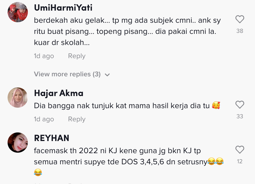Reply to UmiHarmiYati's comment
Image resolution: width=255 pixels, height=184 pixels.
[x=77, y=56]
